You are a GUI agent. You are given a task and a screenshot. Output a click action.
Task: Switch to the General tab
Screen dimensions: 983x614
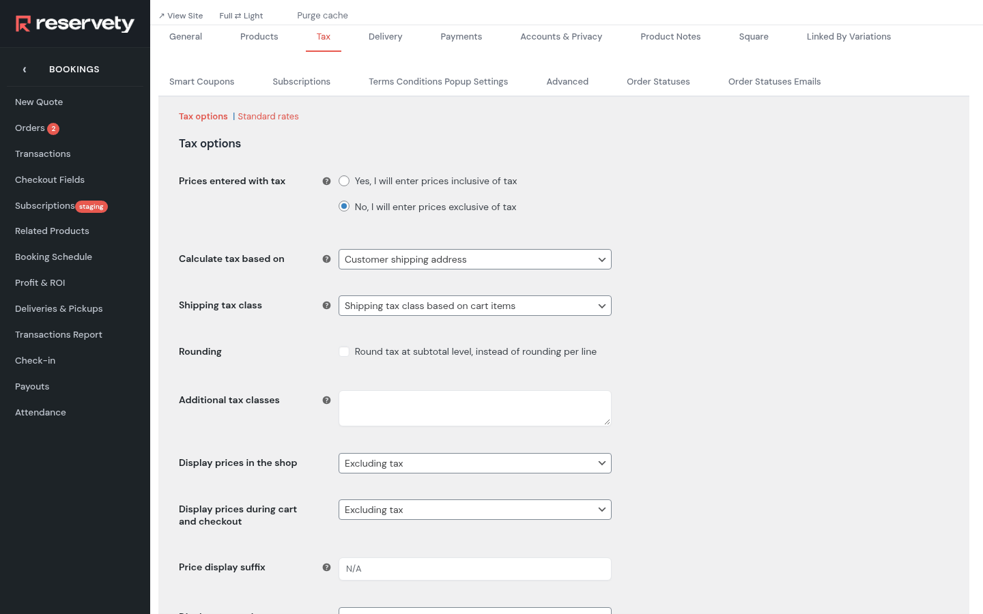click(186, 37)
